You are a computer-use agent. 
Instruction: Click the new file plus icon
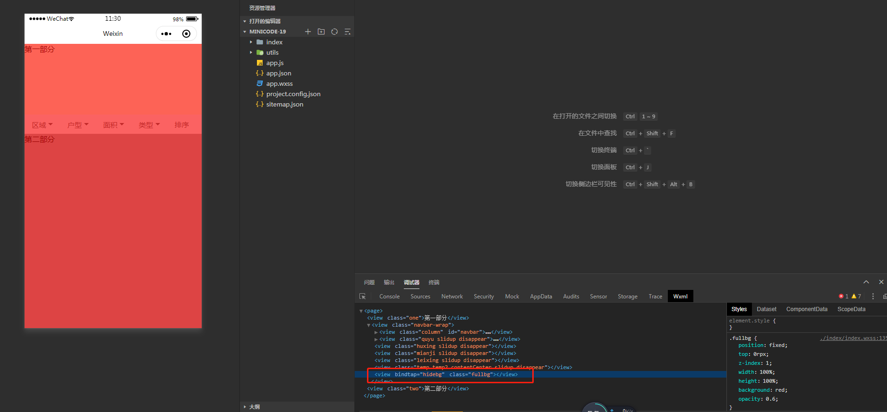[308, 32]
